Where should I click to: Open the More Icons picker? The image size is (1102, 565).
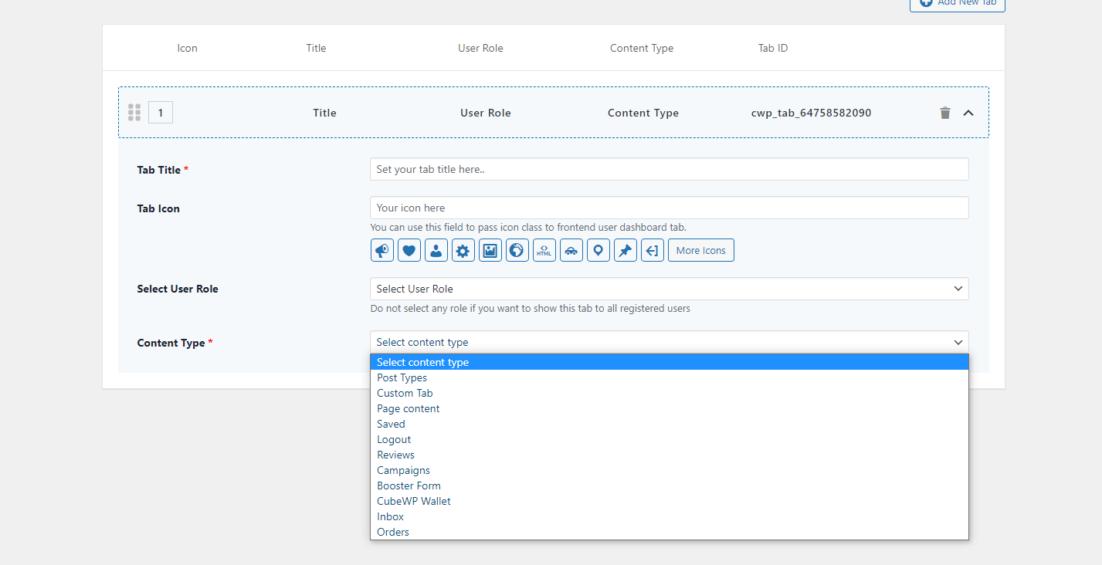coord(701,250)
